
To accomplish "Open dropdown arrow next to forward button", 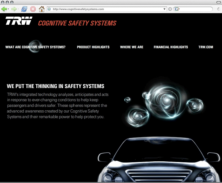I will tap(18, 9).
